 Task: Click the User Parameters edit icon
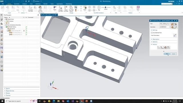tap(175, 35)
